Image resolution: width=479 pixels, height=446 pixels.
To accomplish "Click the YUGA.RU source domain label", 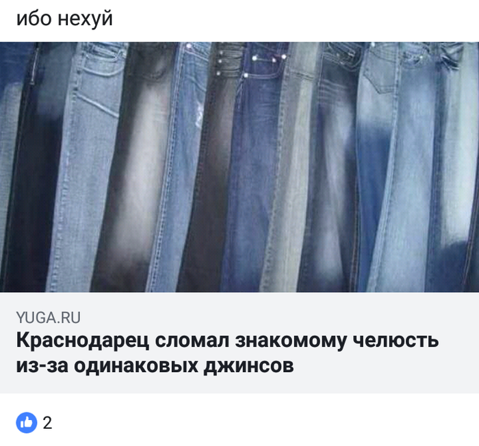I will (49, 317).
